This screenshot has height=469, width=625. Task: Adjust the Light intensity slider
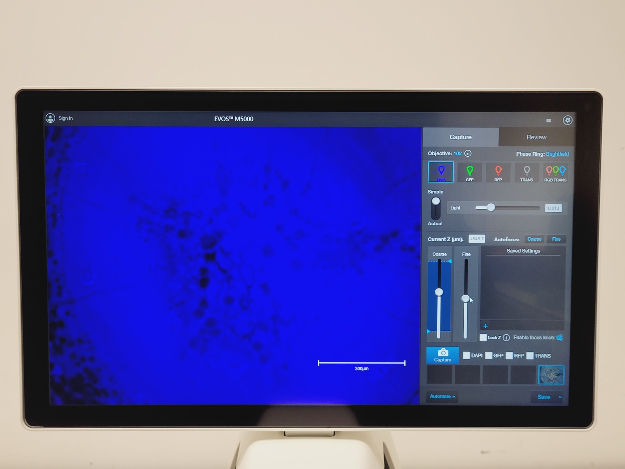pyautogui.click(x=491, y=208)
